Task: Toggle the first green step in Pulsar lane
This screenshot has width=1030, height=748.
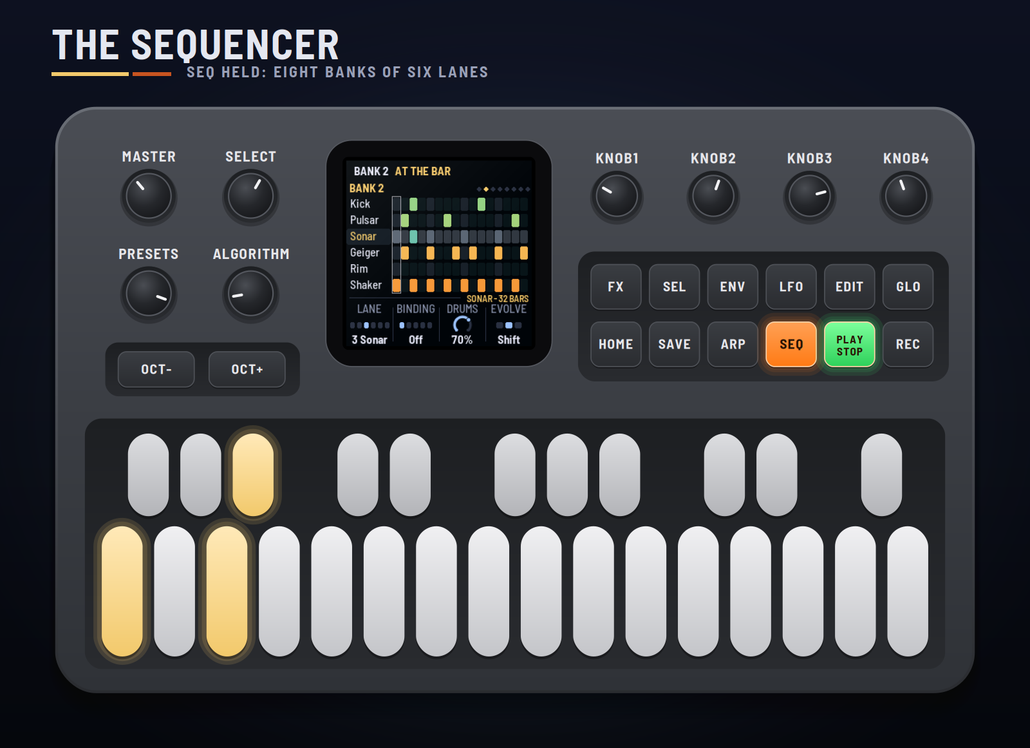Action: pos(405,220)
